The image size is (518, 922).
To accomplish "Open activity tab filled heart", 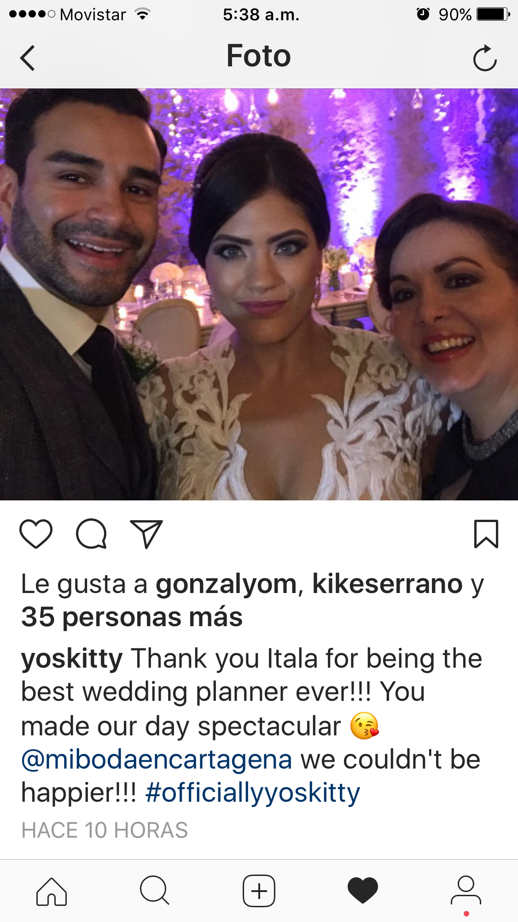I will 363,890.
